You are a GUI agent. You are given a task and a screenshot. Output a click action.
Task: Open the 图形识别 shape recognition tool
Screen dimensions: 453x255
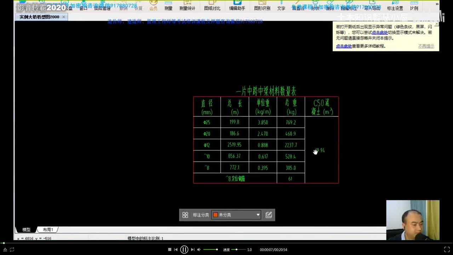coord(262,6)
